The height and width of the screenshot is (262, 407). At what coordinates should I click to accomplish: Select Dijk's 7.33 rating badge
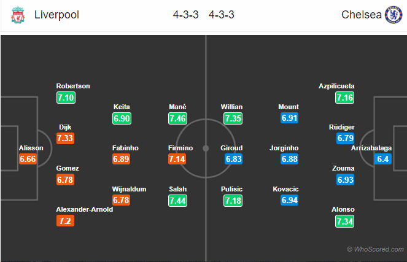click(x=65, y=138)
